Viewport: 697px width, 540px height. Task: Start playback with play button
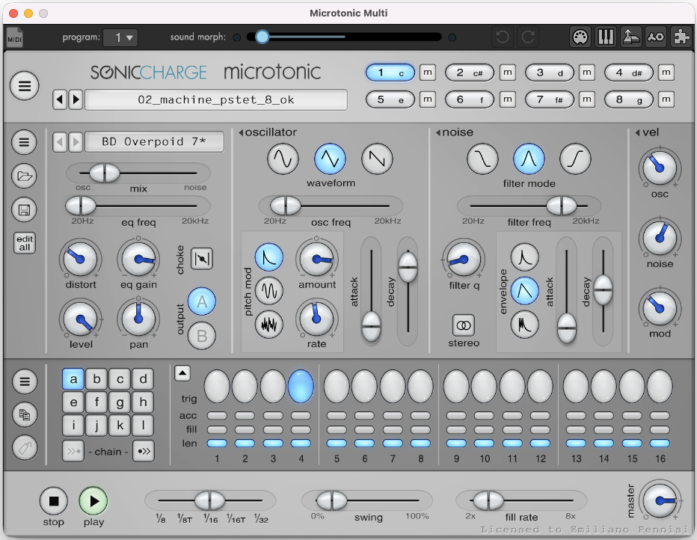coord(93,501)
